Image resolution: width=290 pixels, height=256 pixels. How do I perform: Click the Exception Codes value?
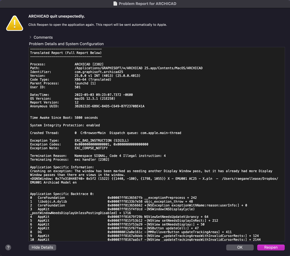(111, 144)
